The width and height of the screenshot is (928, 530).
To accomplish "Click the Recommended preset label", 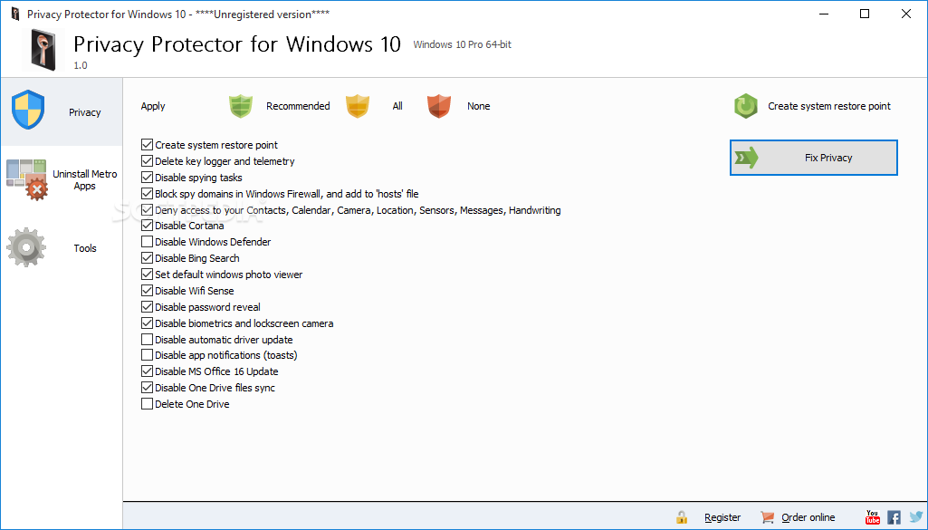I will [x=298, y=106].
